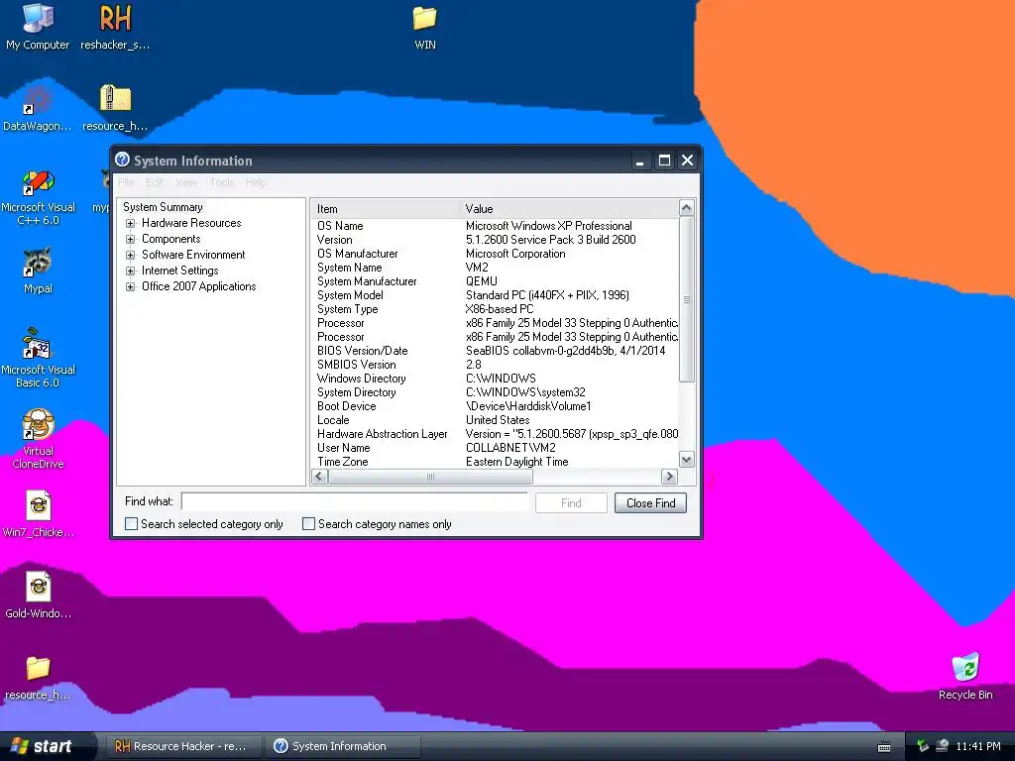Screen dimensions: 1015x761
Task: Select the System Model row
Action: (495, 295)
